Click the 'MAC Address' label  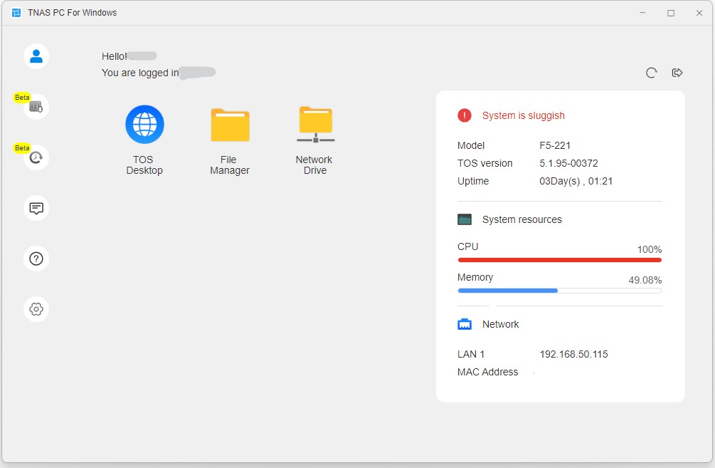487,372
